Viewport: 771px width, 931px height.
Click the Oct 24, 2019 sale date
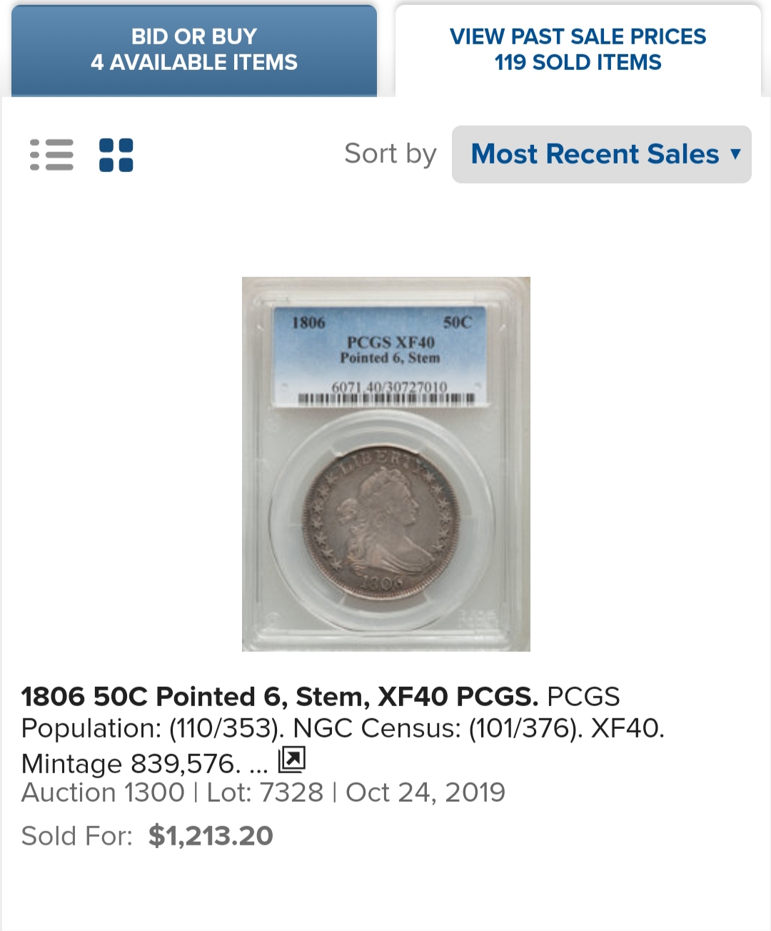click(x=425, y=792)
